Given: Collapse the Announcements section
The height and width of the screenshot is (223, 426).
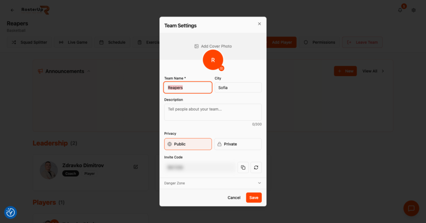Looking at the screenshot, I should (89, 71).
